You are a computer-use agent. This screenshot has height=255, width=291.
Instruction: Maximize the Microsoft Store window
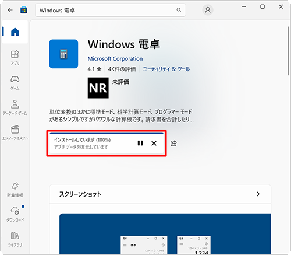(x=262, y=6)
